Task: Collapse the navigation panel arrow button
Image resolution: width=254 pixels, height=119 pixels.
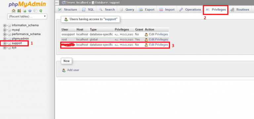Action: pyautogui.click(x=57, y=3)
